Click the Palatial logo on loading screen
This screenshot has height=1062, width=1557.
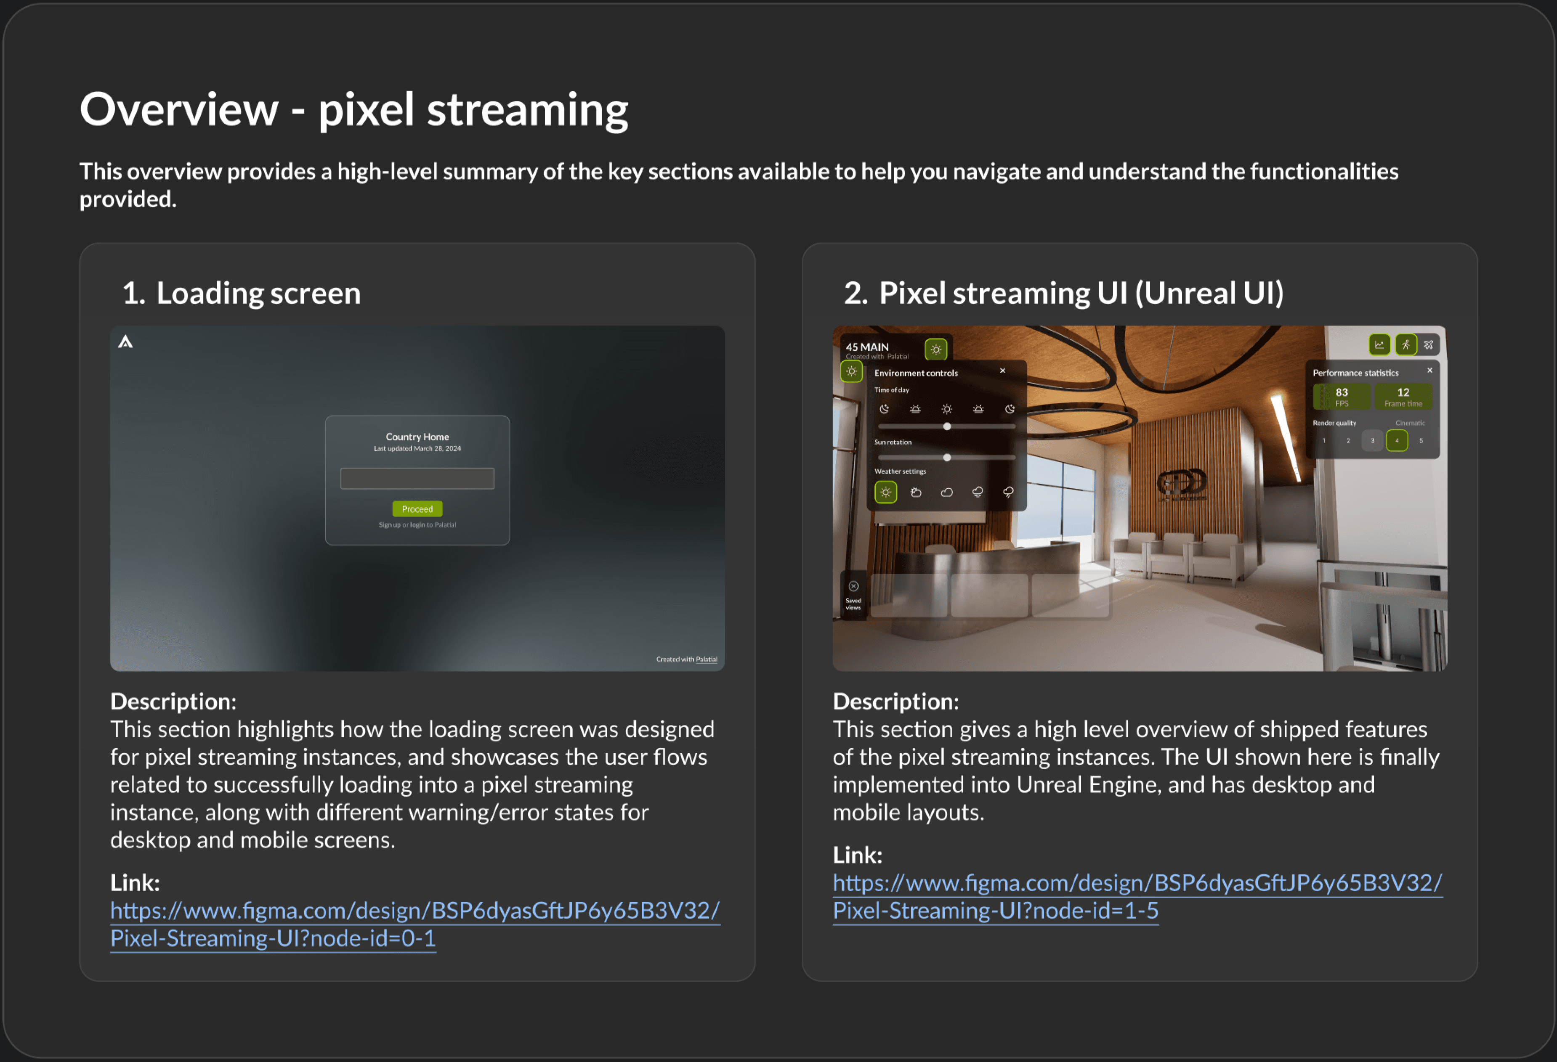pos(125,342)
